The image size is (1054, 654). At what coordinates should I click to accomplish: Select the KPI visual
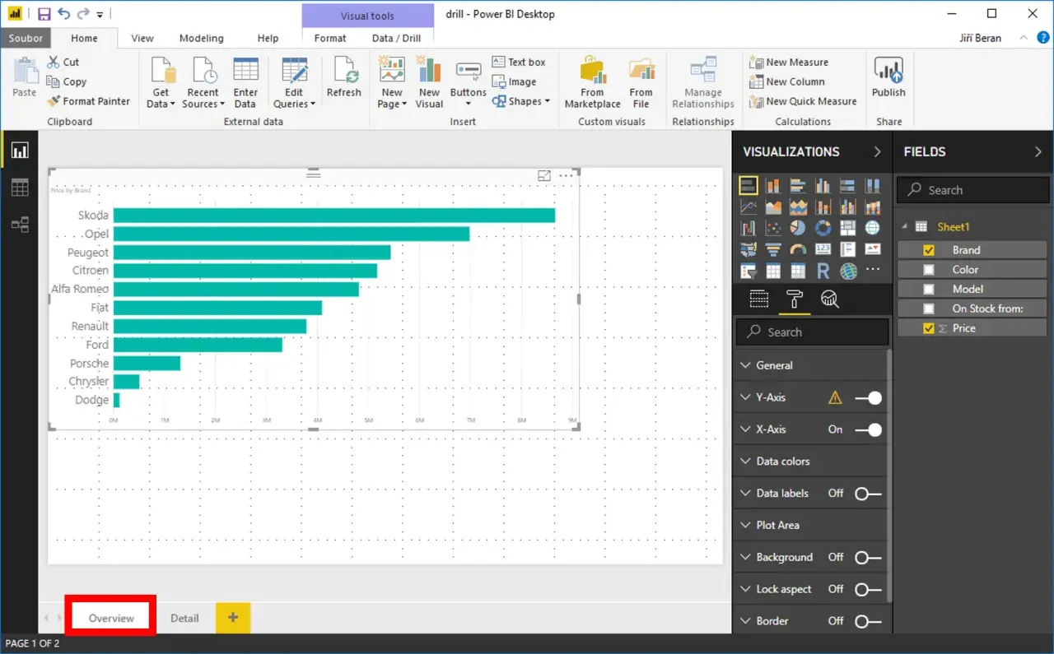point(873,249)
